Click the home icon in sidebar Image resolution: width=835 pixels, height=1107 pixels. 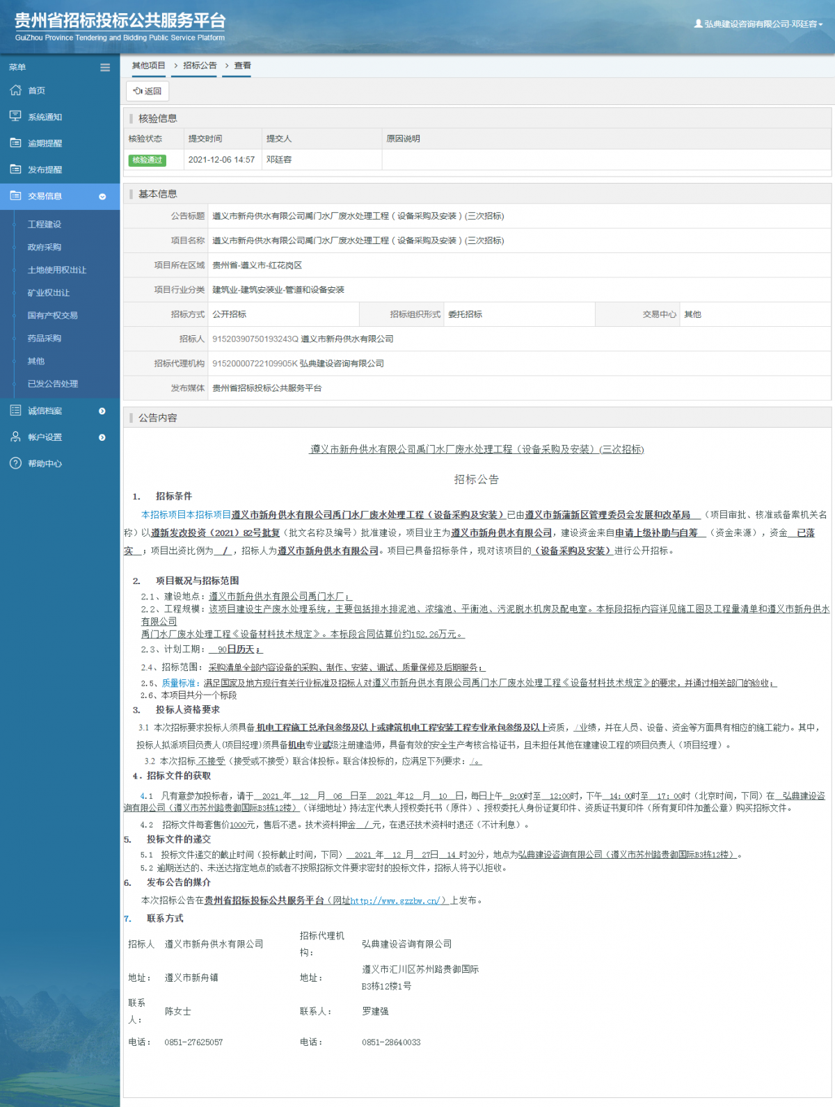pyautogui.click(x=15, y=90)
